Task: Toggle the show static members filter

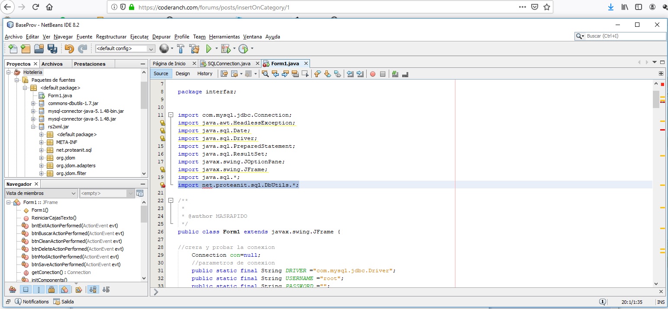Action: pos(39,290)
